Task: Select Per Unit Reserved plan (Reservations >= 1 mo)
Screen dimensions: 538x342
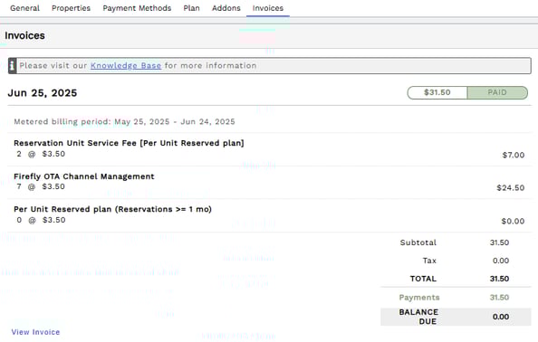Action: pos(113,209)
